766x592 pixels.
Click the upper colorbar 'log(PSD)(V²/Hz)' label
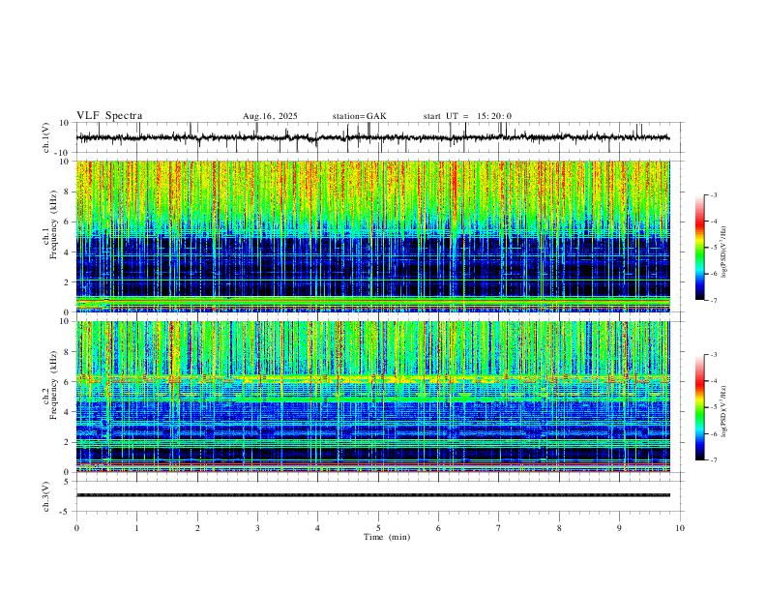(x=724, y=252)
